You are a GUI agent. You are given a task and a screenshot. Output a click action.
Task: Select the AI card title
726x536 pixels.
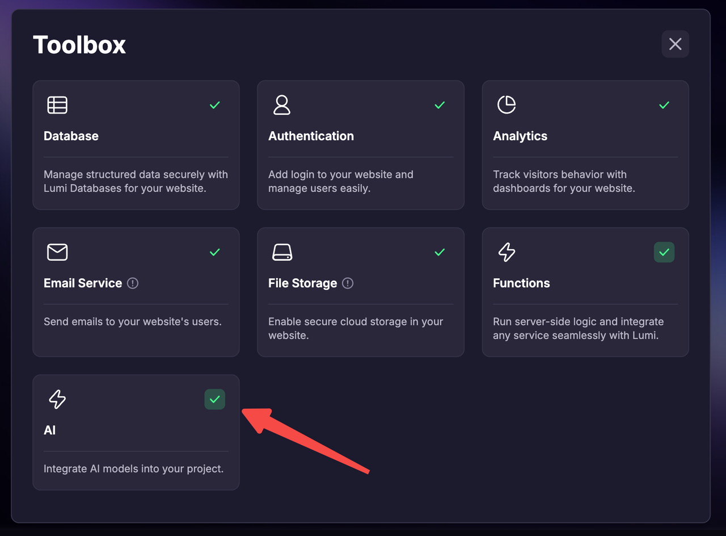[50, 430]
